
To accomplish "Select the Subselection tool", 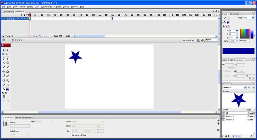I will pos(7,50).
